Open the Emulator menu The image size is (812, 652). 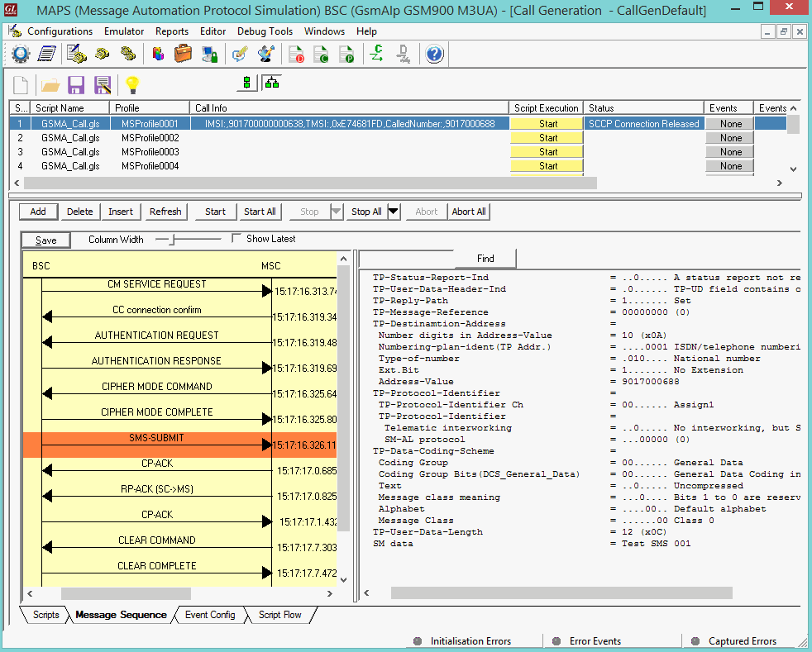pos(124,31)
